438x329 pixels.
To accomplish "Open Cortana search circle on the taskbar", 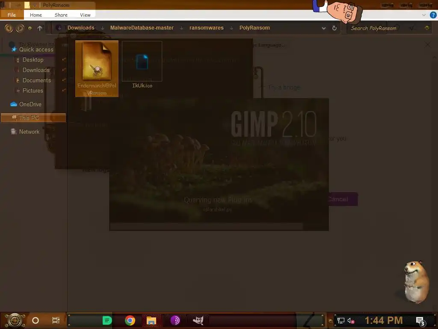I will (36, 320).
